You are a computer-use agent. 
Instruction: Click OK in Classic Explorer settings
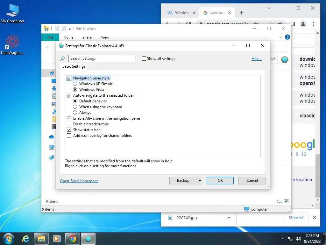220,181
